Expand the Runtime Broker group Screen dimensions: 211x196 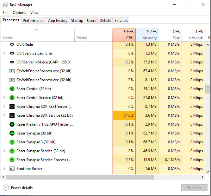pyautogui.click(x=4, y=169)
